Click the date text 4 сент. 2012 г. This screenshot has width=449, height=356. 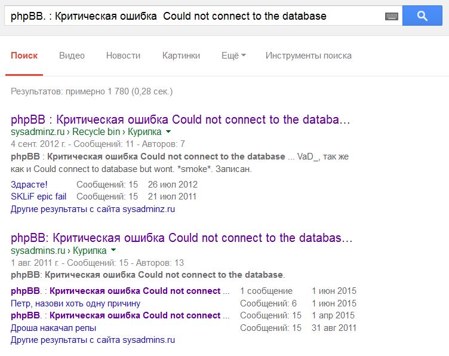pos(38,144)
